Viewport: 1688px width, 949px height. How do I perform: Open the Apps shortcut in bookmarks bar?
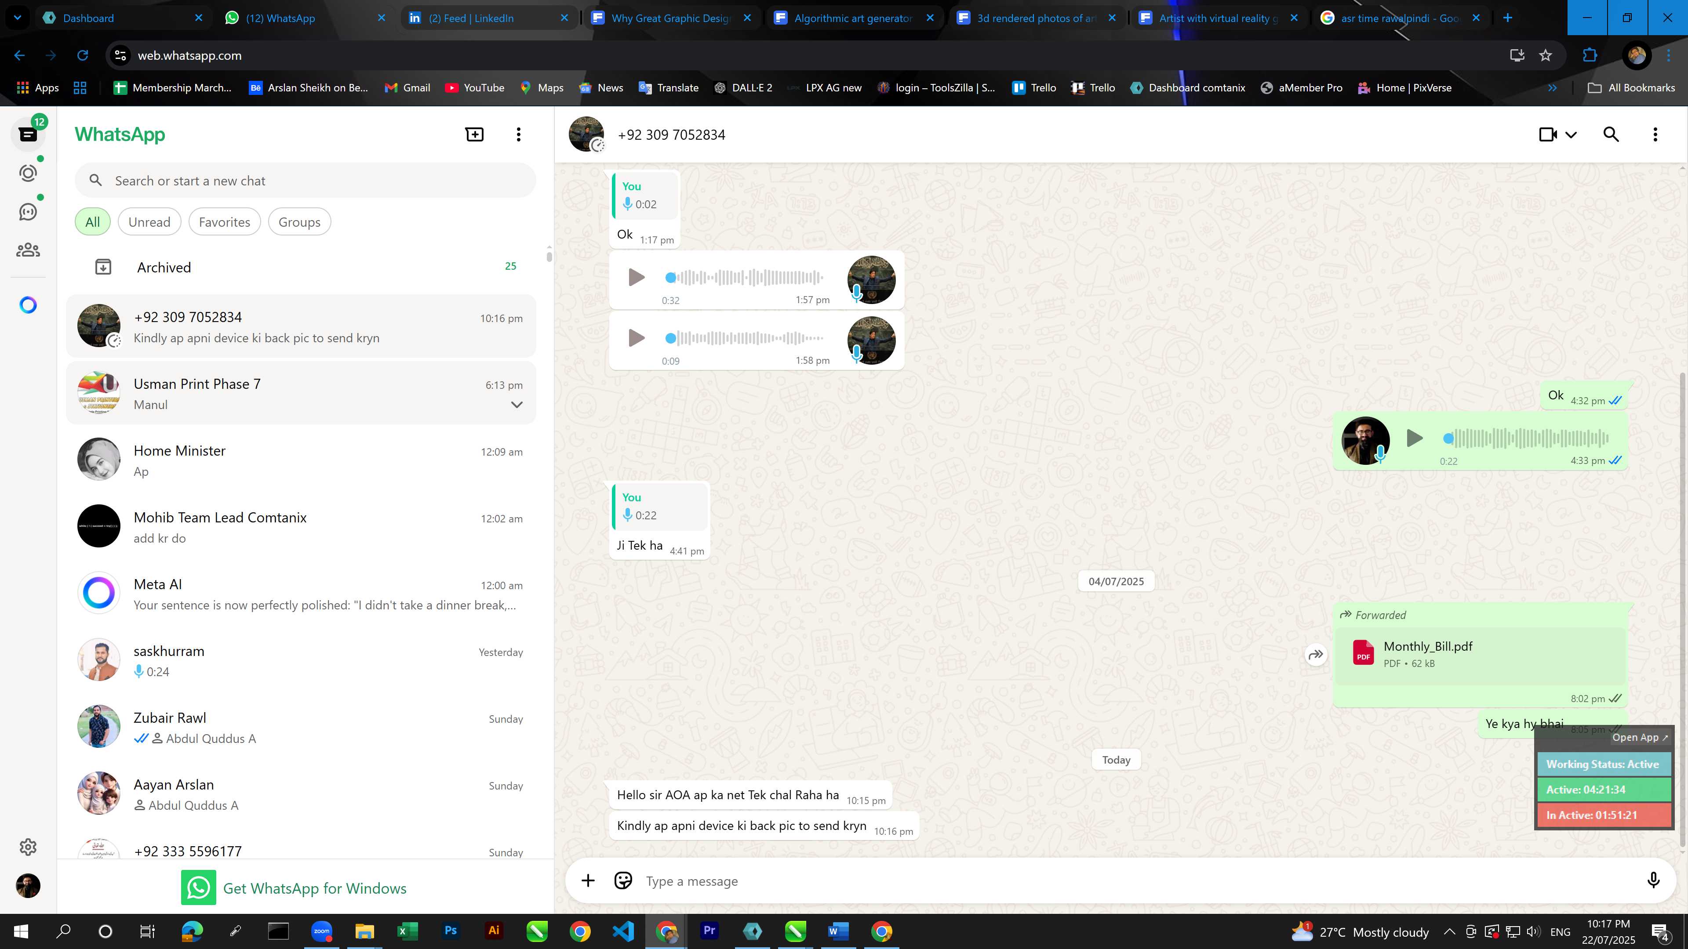[37, 88]
